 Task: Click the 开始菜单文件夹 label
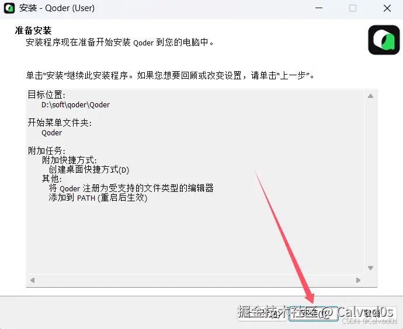[60, 123]
